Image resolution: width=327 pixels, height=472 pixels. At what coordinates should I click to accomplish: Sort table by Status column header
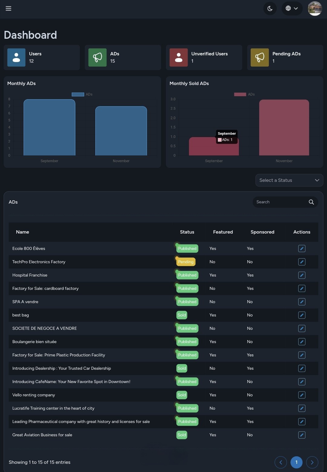[x=187, y=232]
